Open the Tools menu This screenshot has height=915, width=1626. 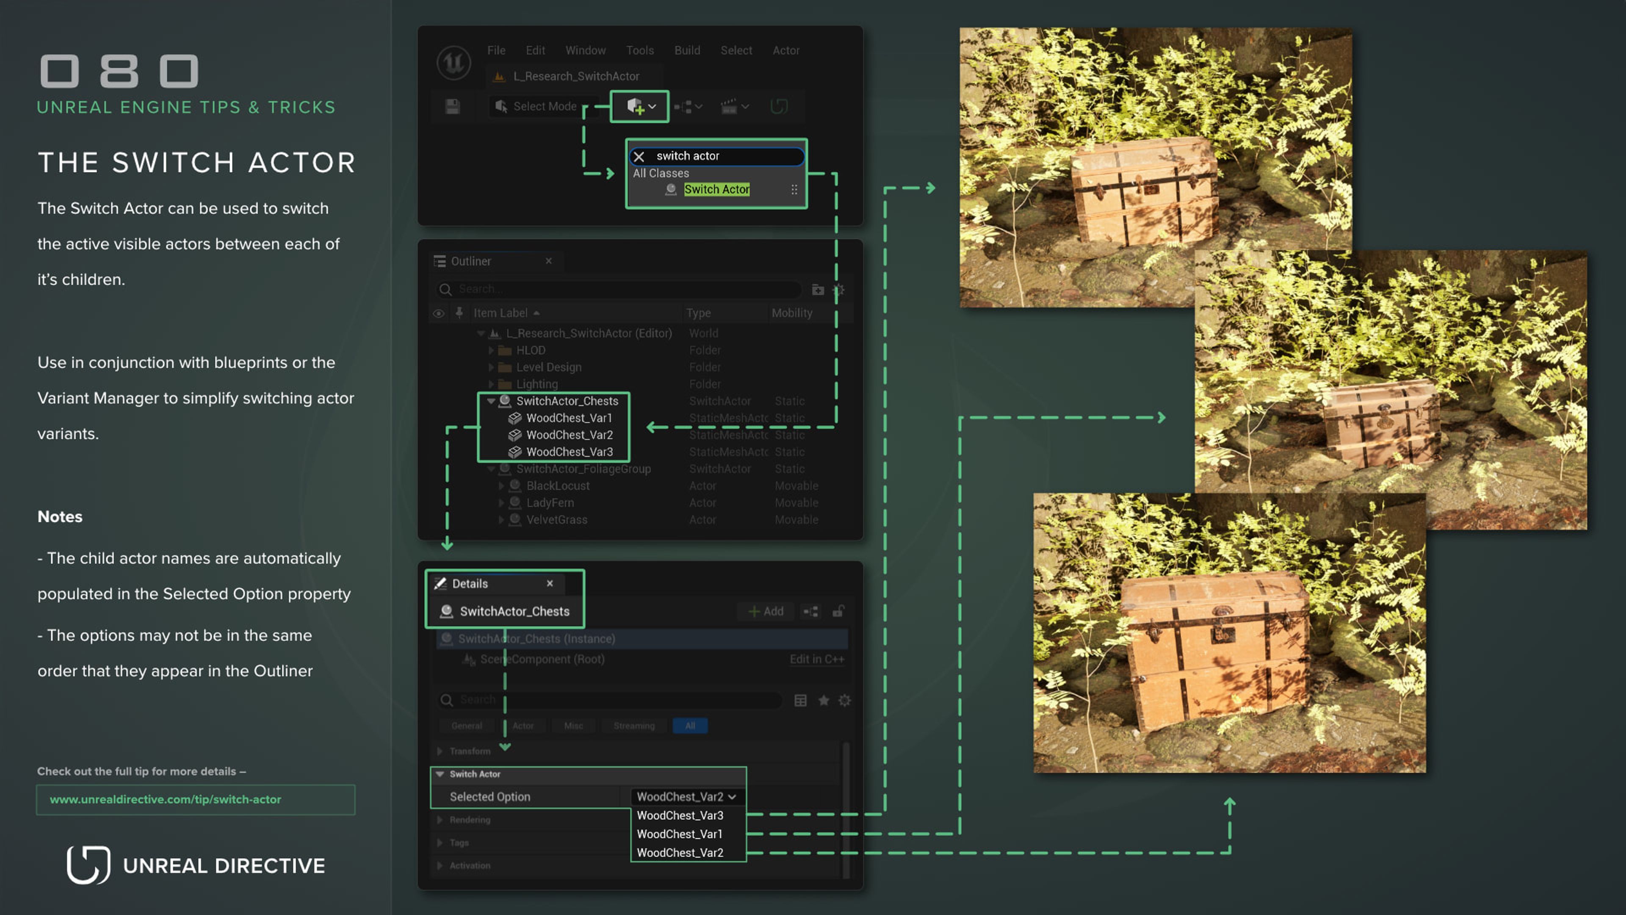(x=639, y=50)
